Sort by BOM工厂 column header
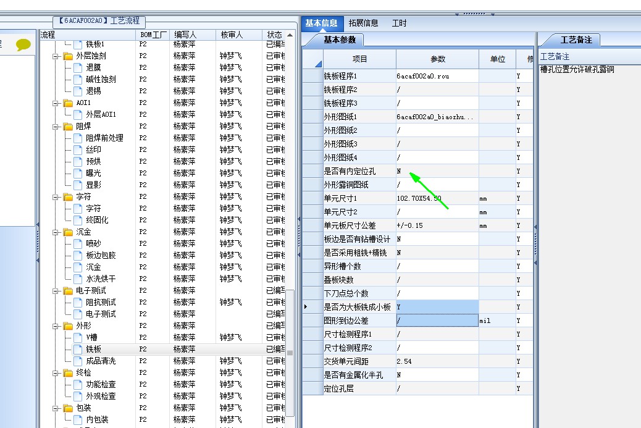The height and width of the screenshot is (428, 641). (x=153, y=35)
